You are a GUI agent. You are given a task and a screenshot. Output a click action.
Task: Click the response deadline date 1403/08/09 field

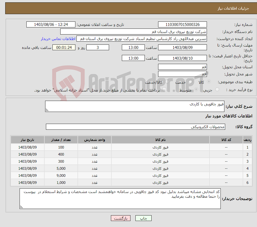pos(182,48)
